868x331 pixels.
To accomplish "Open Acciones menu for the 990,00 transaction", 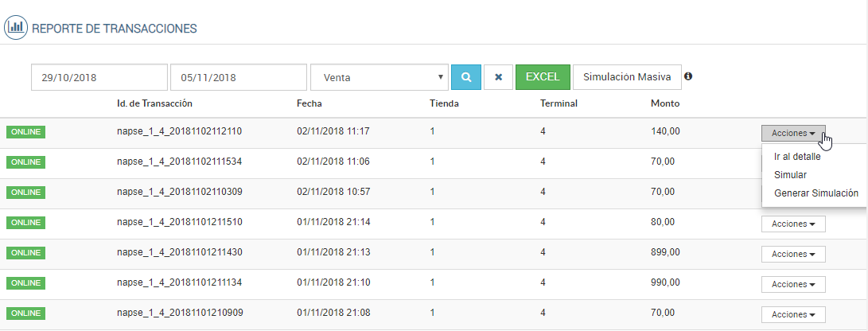I will click(x=793, y=284).
